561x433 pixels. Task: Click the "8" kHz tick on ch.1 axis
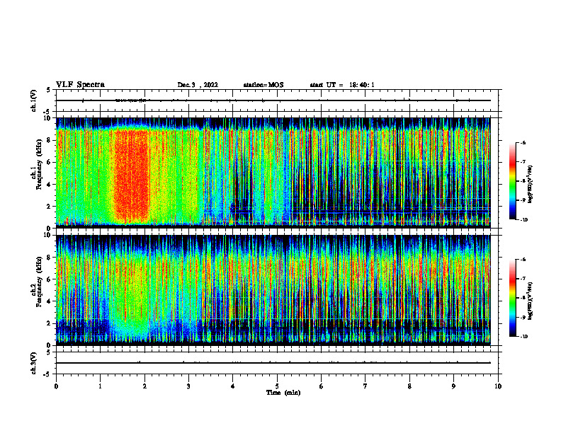(x=49, y=140)
